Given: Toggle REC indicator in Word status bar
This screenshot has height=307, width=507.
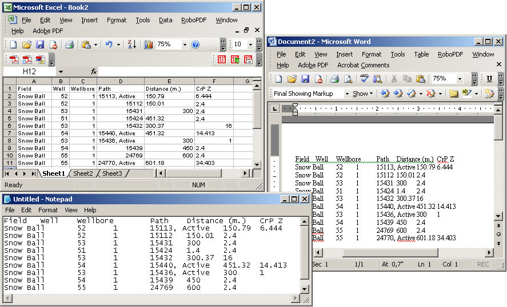Looking at the screenshot, I should coord(483,264).
